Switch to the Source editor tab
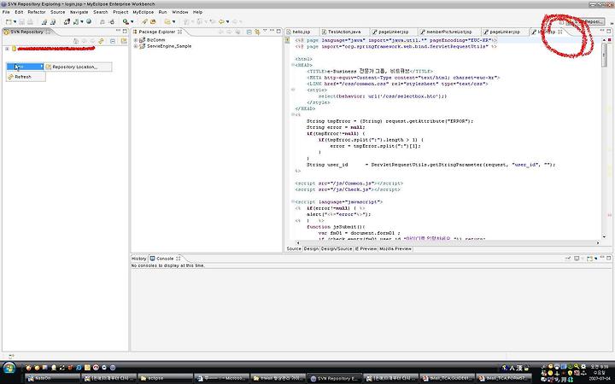This screenshot has height=384, width=615. click(294, 249)
